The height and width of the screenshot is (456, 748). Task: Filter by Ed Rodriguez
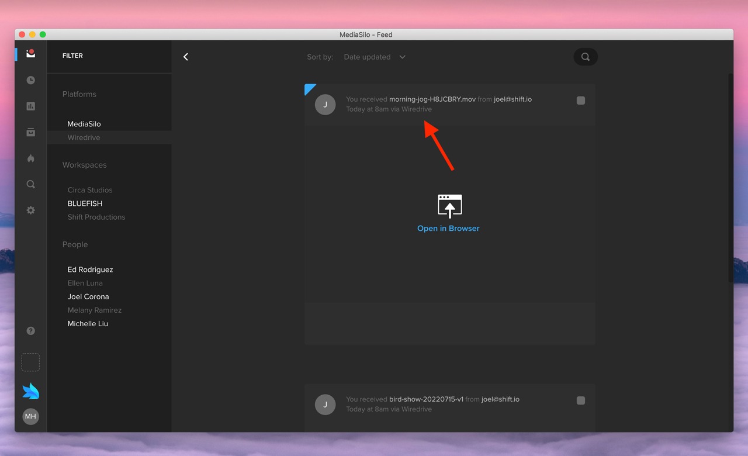pos(91,270)
